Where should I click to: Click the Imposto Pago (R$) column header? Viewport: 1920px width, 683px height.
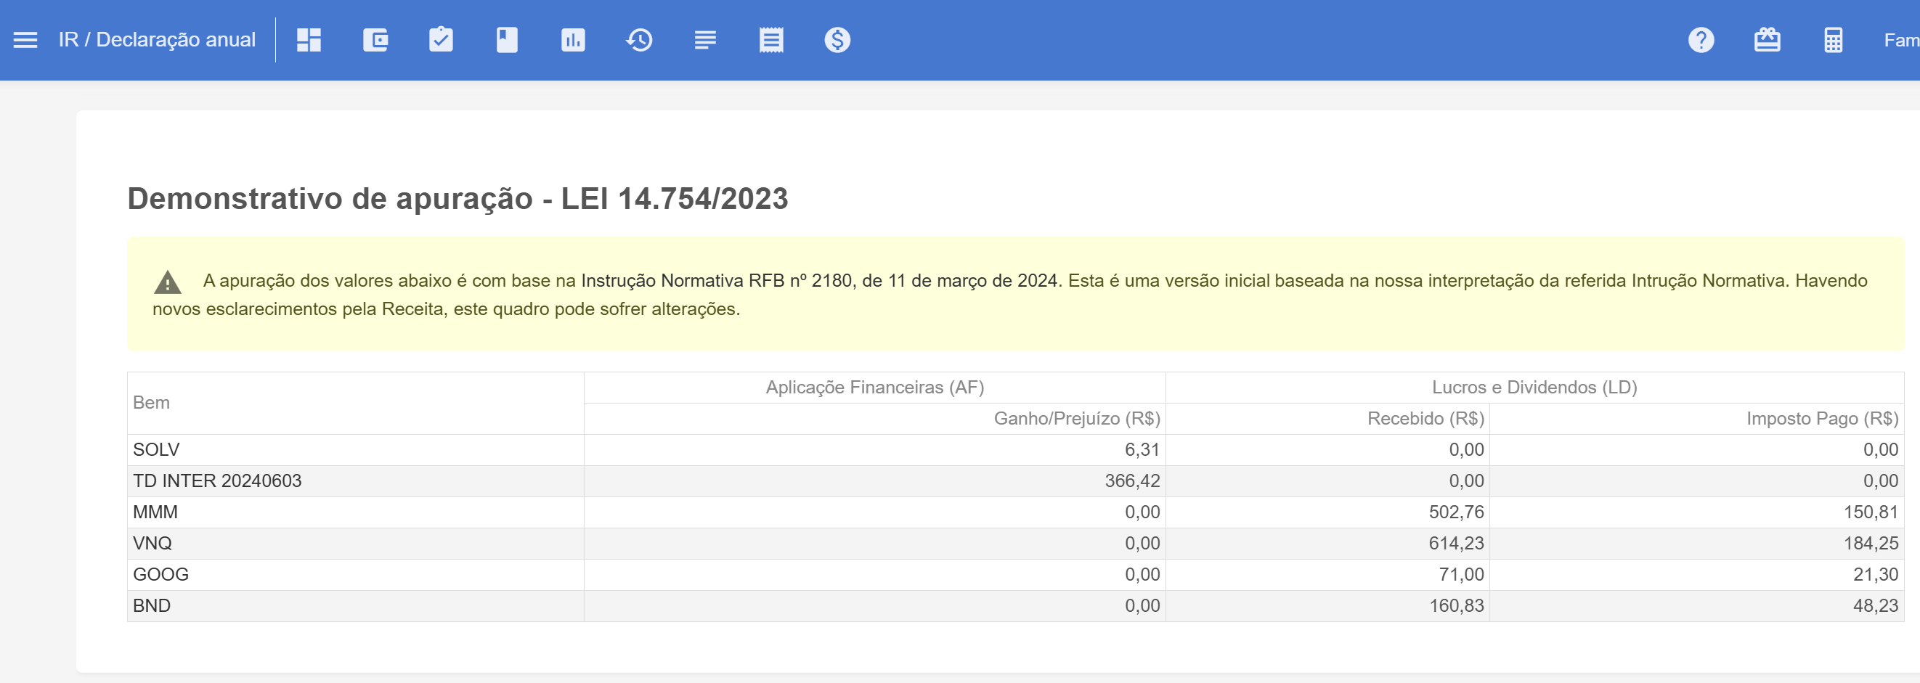pyautogui.click(x=1822, y=419)
